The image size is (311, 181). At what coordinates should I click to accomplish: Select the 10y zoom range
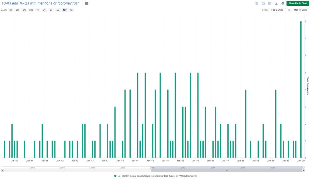click(x=65, y=10)
